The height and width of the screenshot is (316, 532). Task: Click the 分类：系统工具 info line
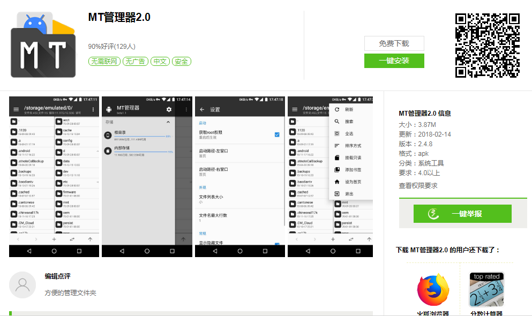(x=421, y=163)
